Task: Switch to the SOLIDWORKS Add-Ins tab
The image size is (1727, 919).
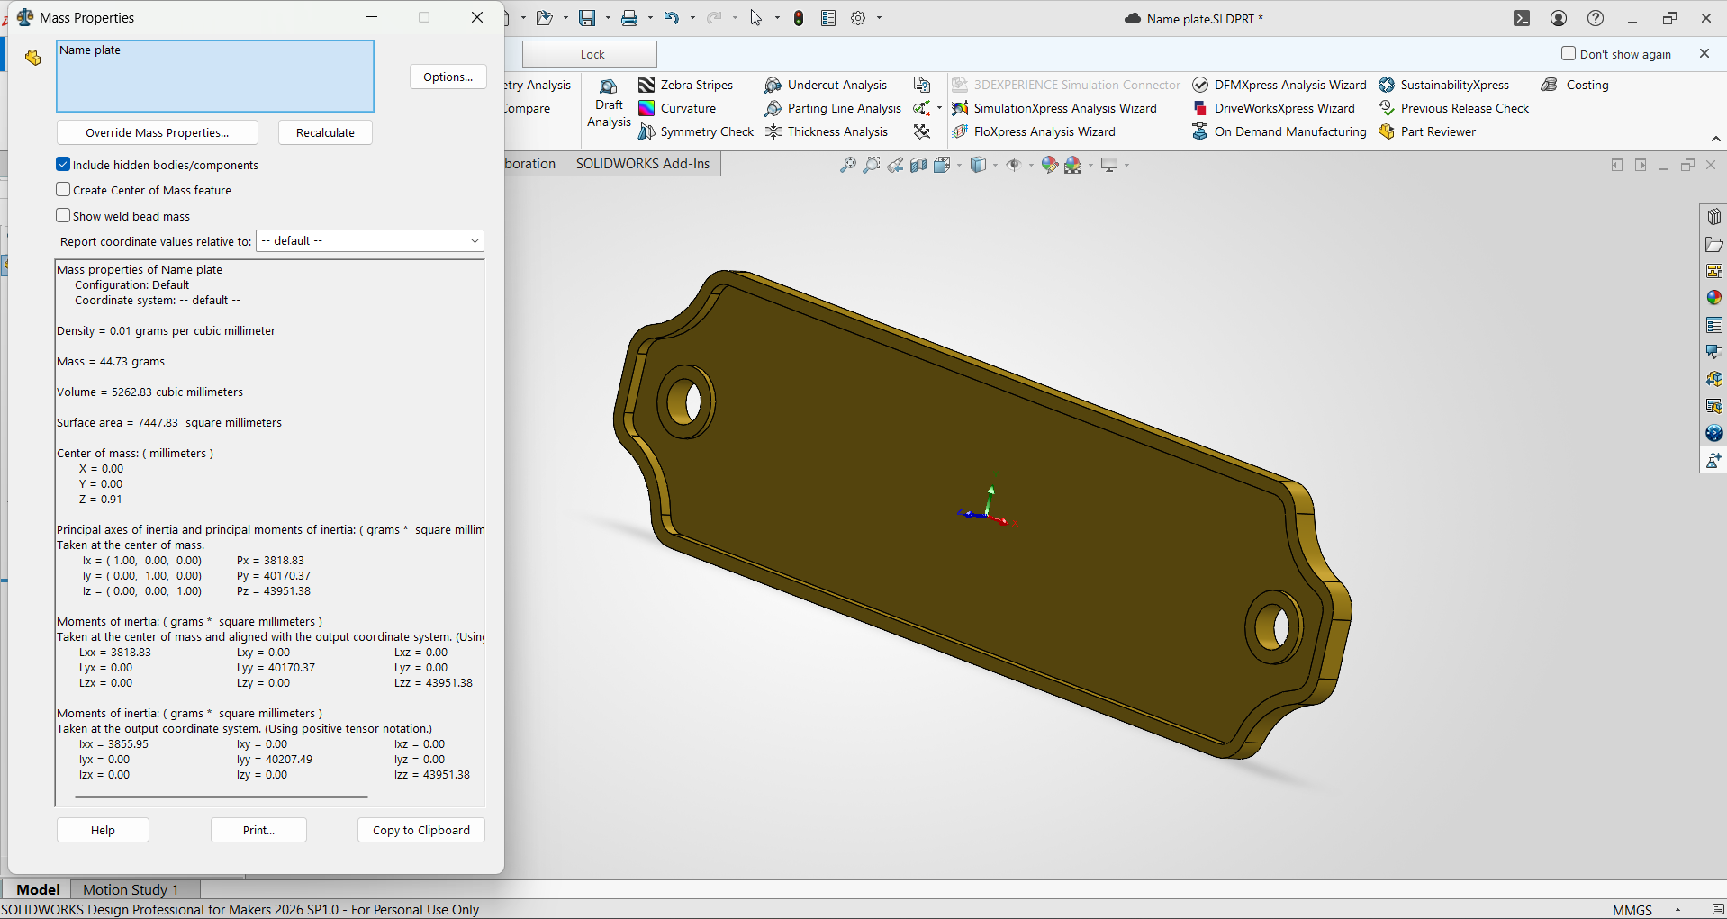Action: coord(643,164)
